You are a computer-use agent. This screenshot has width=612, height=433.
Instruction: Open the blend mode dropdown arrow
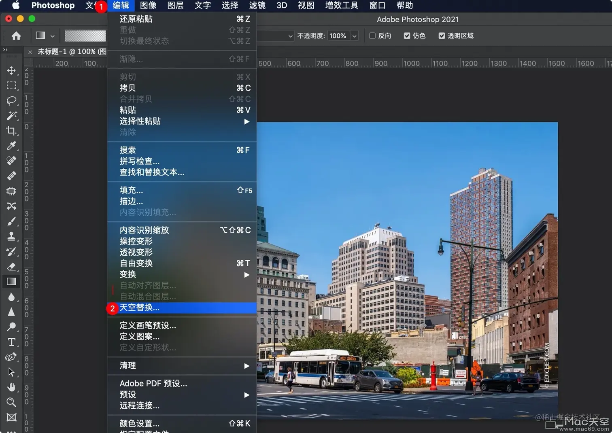click(x=290, y=36)
